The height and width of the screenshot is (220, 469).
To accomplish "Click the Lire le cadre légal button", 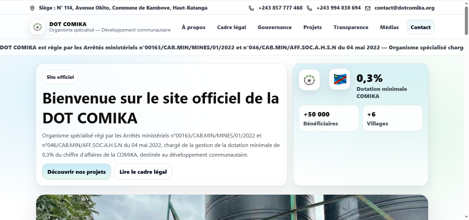I will [x=143, y=171].
